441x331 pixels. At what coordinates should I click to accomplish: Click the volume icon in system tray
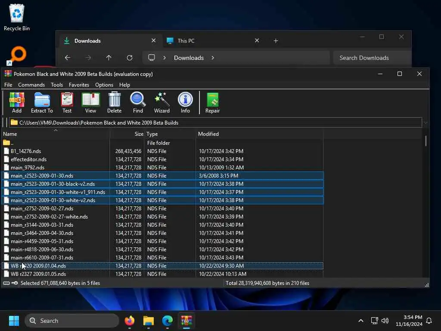(x=385, y=321)
